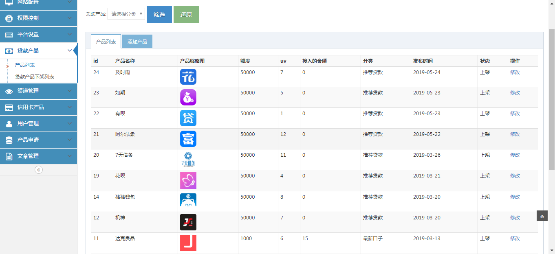Click the credit card icon beside 信用卡产品
Viewport: 555px width, 254px height.
pyautogui.click(x=9, y=107)
